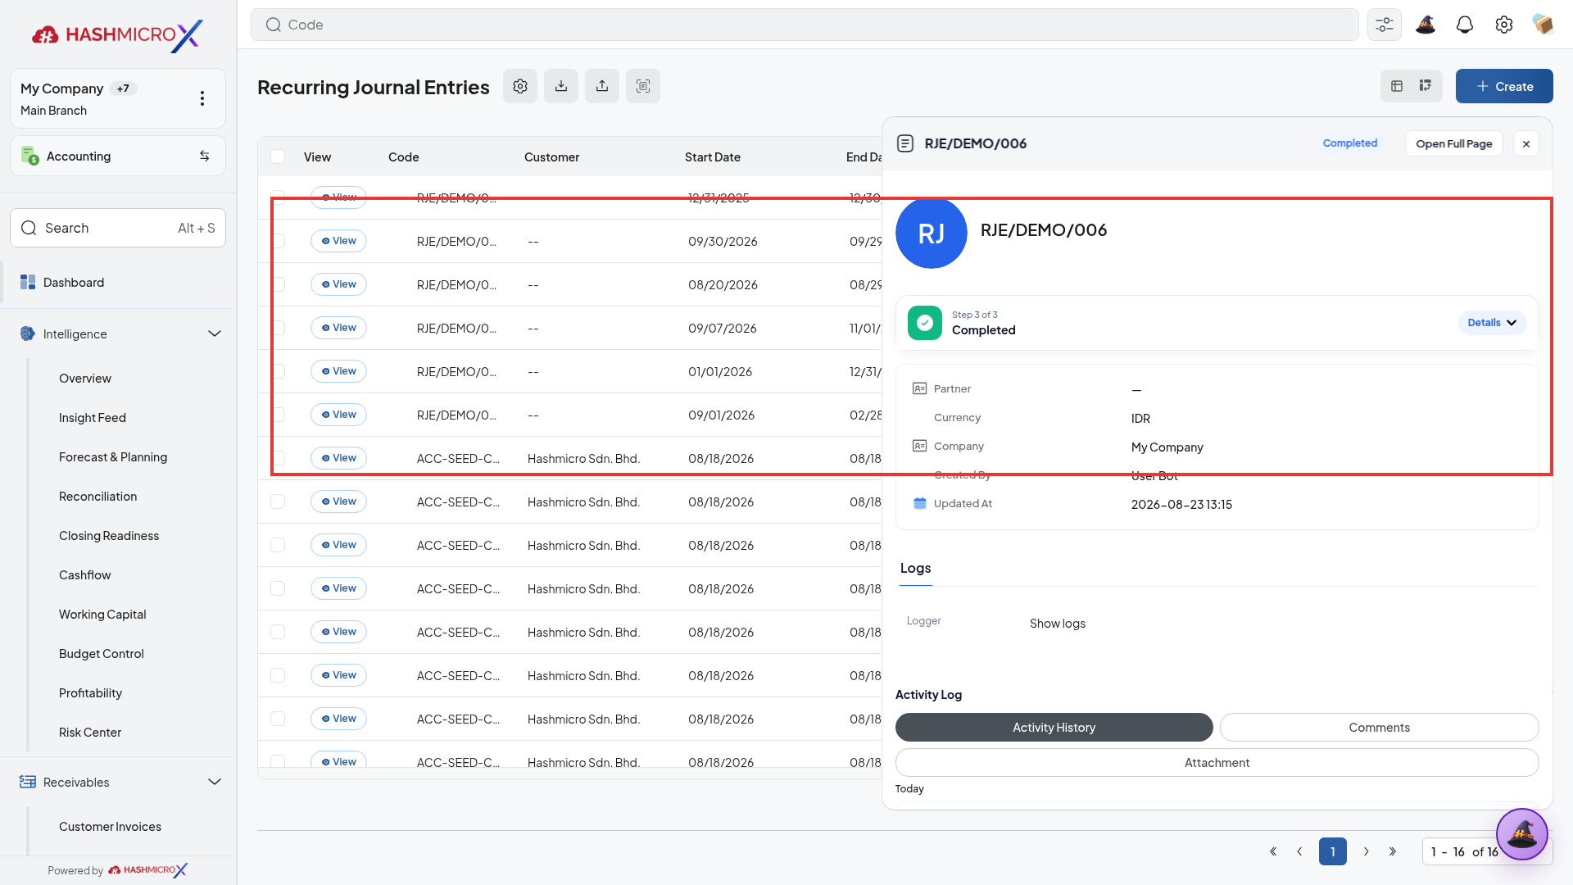Image resolution: width=1573 pixels, height=885 pixels.
Task: Select the Activity History tab
Action: (x=1054, y=727)
